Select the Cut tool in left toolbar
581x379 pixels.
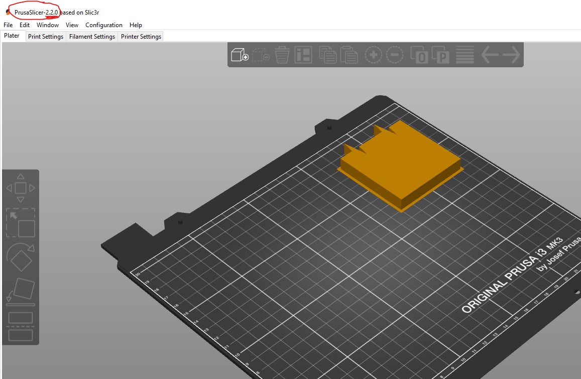click(x=21, y=326)
